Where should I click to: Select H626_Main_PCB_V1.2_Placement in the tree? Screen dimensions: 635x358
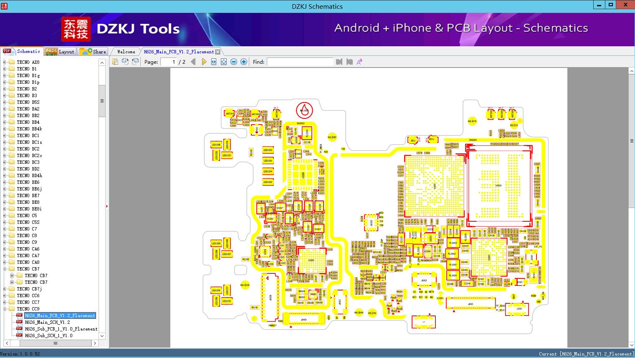(x=60, y=315)
